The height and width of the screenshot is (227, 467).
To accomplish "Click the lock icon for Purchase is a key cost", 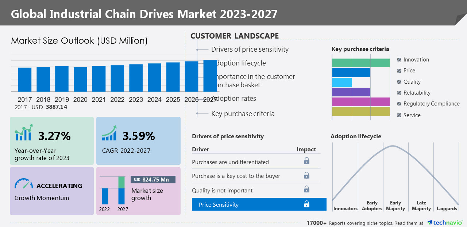I will click(306, 175).
